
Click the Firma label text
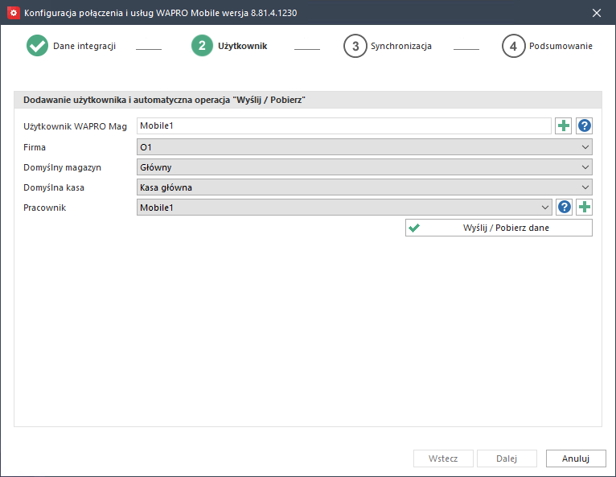[35, 147]
